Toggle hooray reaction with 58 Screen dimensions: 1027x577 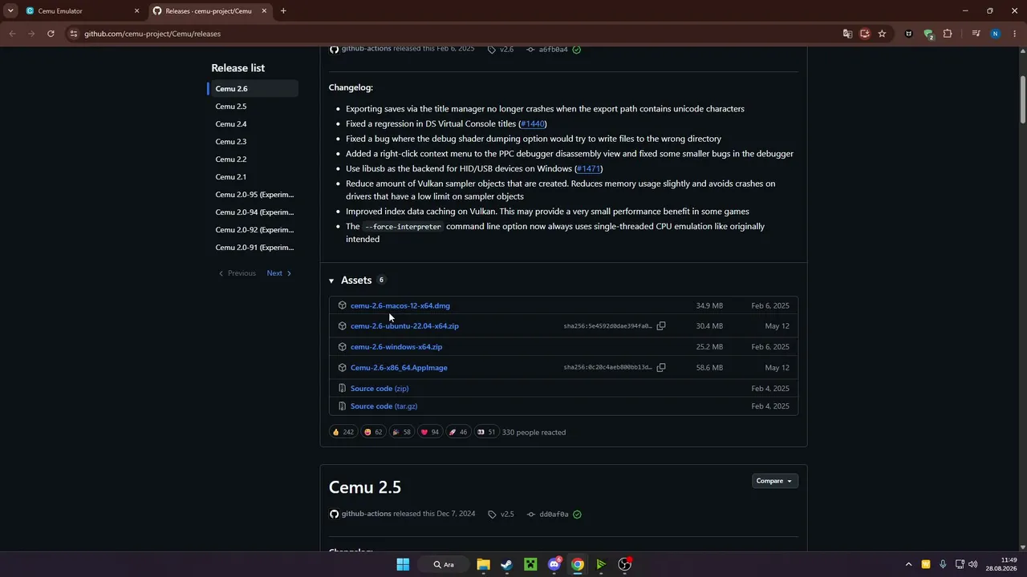coord(401,432)
